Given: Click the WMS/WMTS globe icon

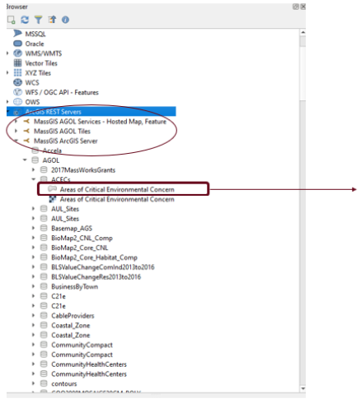Looking at the screenshot, I should (17, 53).
